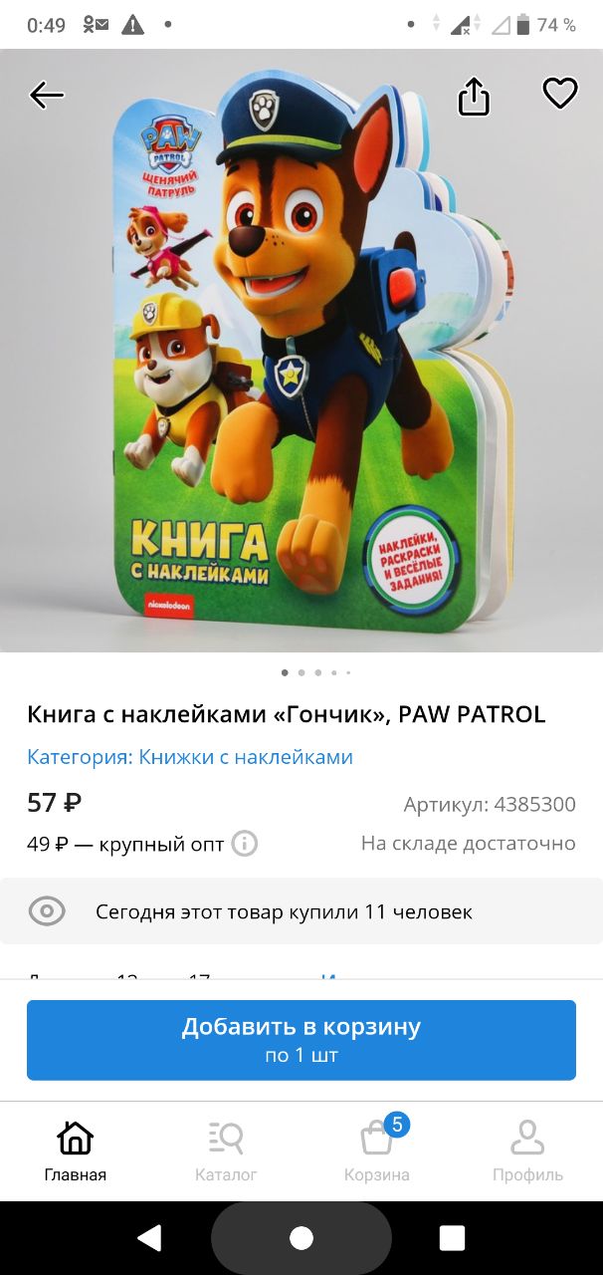Select the last image pager dot
Viewport: 603px width, 1275px height.
(348, 672)
